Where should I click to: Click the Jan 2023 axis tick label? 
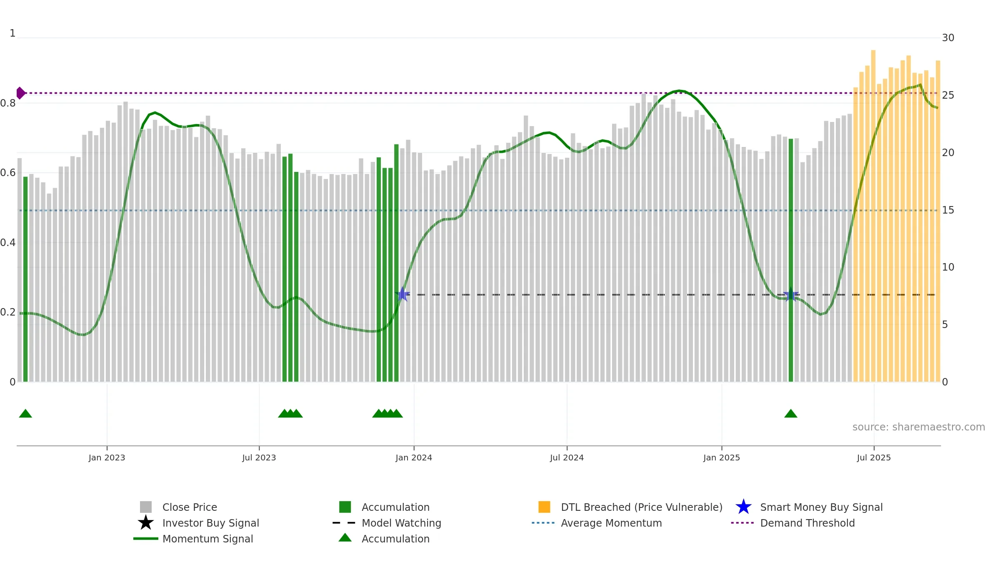(107, 458)
